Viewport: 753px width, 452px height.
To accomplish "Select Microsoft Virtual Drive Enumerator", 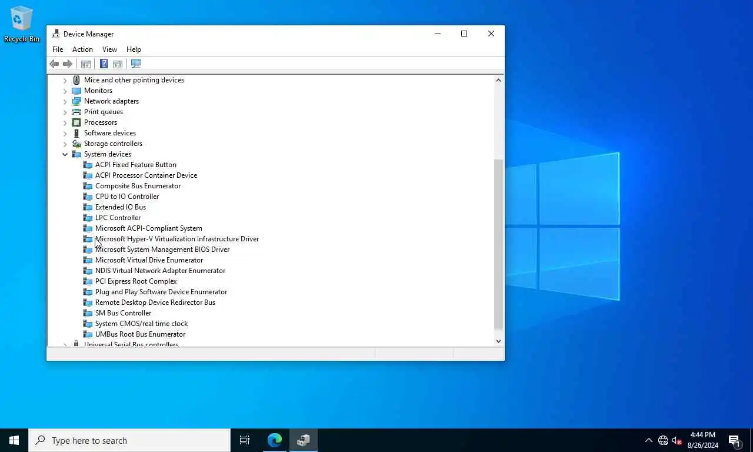I will [149, 260].
